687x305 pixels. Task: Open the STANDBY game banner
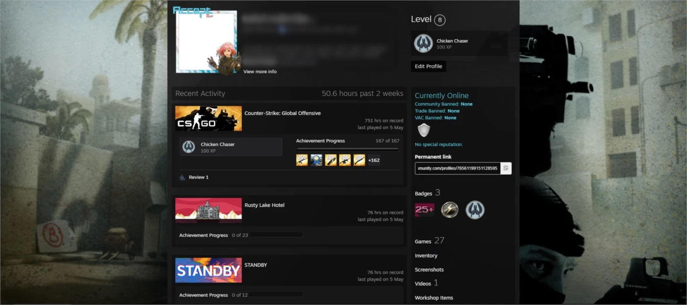(x=209, y=270)
